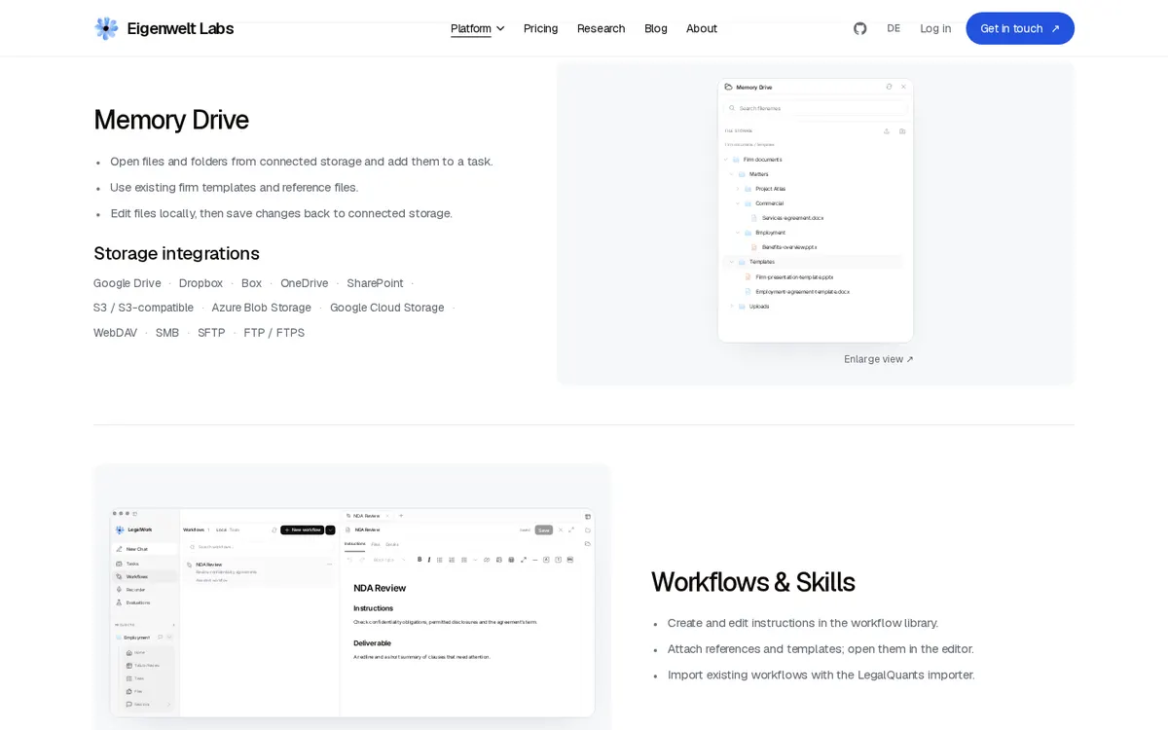1168x730 pixels.
Task: Switch language with the DE toggle
Action: pos(894,28)
